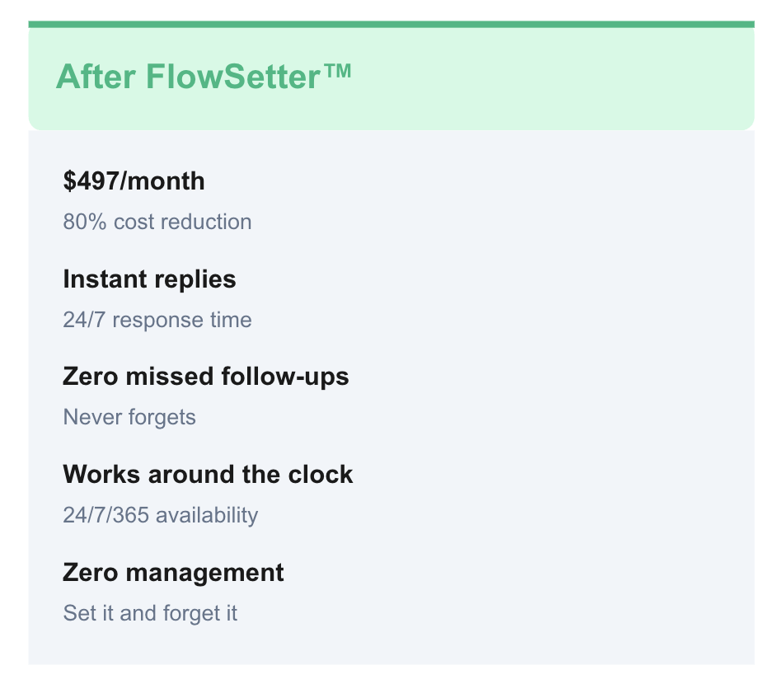
Task: Click the "24/7/365" number in the subtitle
Action: 106,515
